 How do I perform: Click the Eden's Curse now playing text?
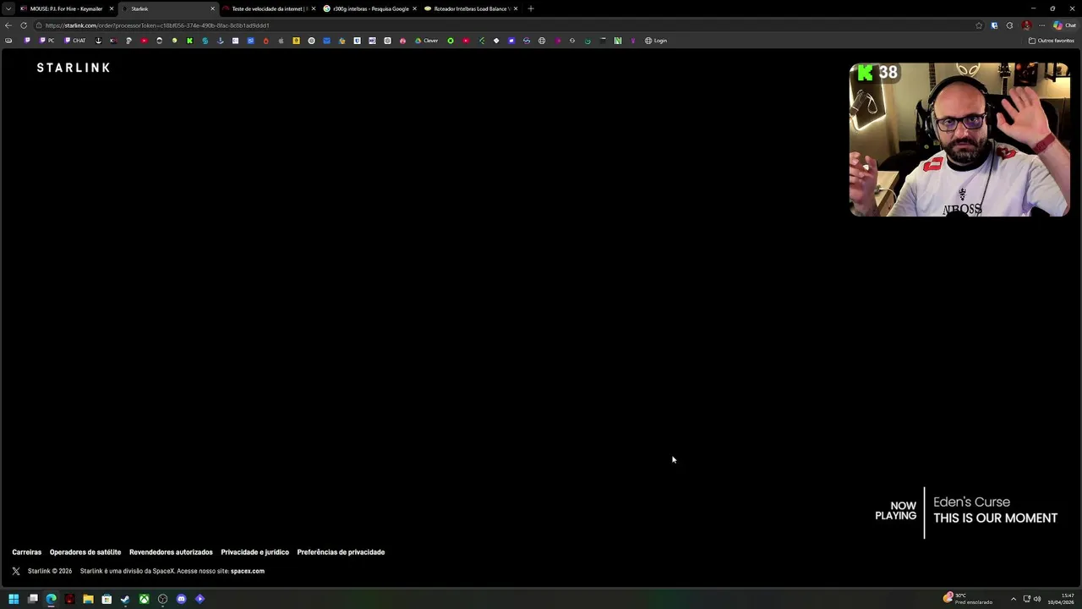point(971,502)
